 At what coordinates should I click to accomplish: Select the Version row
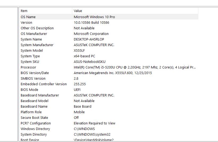(x=109, y=22)
